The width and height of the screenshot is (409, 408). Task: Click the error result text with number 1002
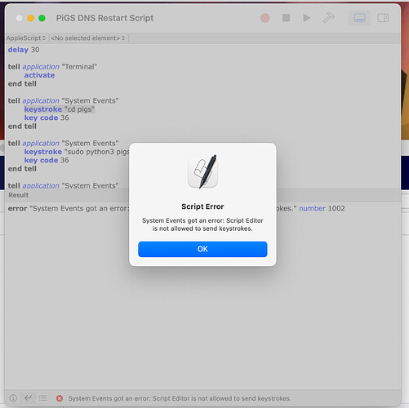click(176, 209)
